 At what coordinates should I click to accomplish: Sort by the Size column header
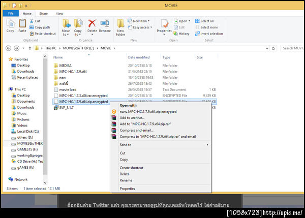click(200, 57)
